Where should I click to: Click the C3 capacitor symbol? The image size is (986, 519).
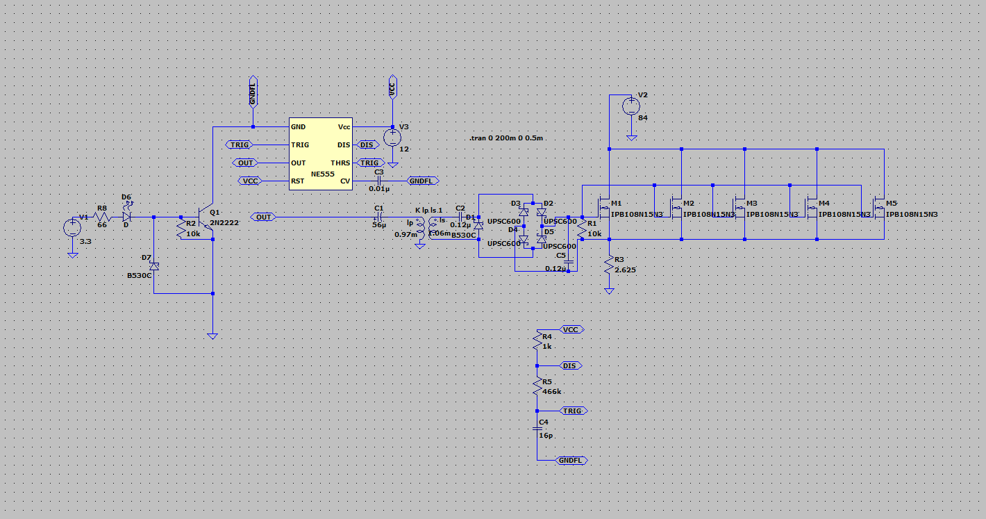[378, 181]
